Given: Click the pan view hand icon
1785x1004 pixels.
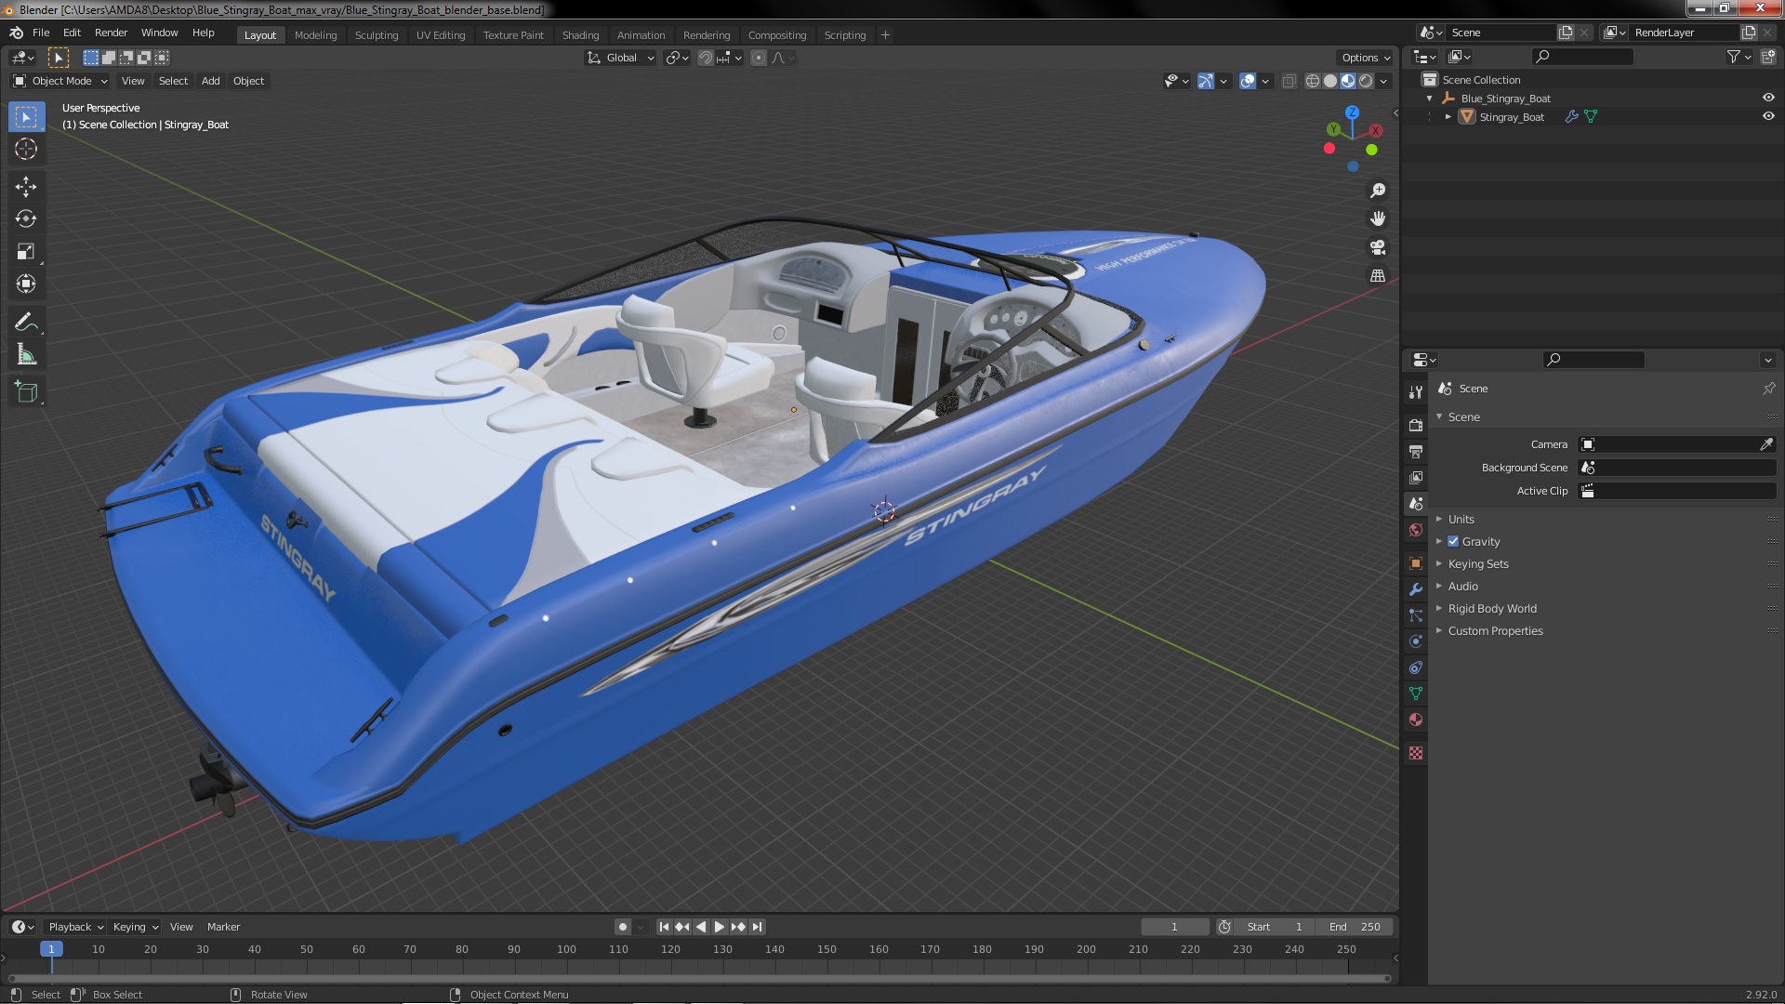Looking at the screenshot, I should 1378,218.
